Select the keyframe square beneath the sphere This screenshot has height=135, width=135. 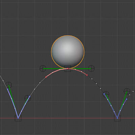tap(67, 69)
